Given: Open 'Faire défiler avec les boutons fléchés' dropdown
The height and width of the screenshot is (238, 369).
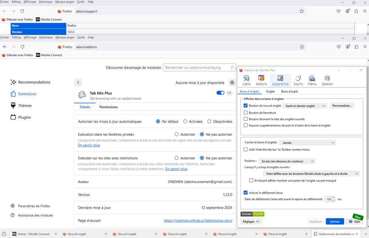Looking at the screenshot, I should pyautogui.click(x=312, y=173).
